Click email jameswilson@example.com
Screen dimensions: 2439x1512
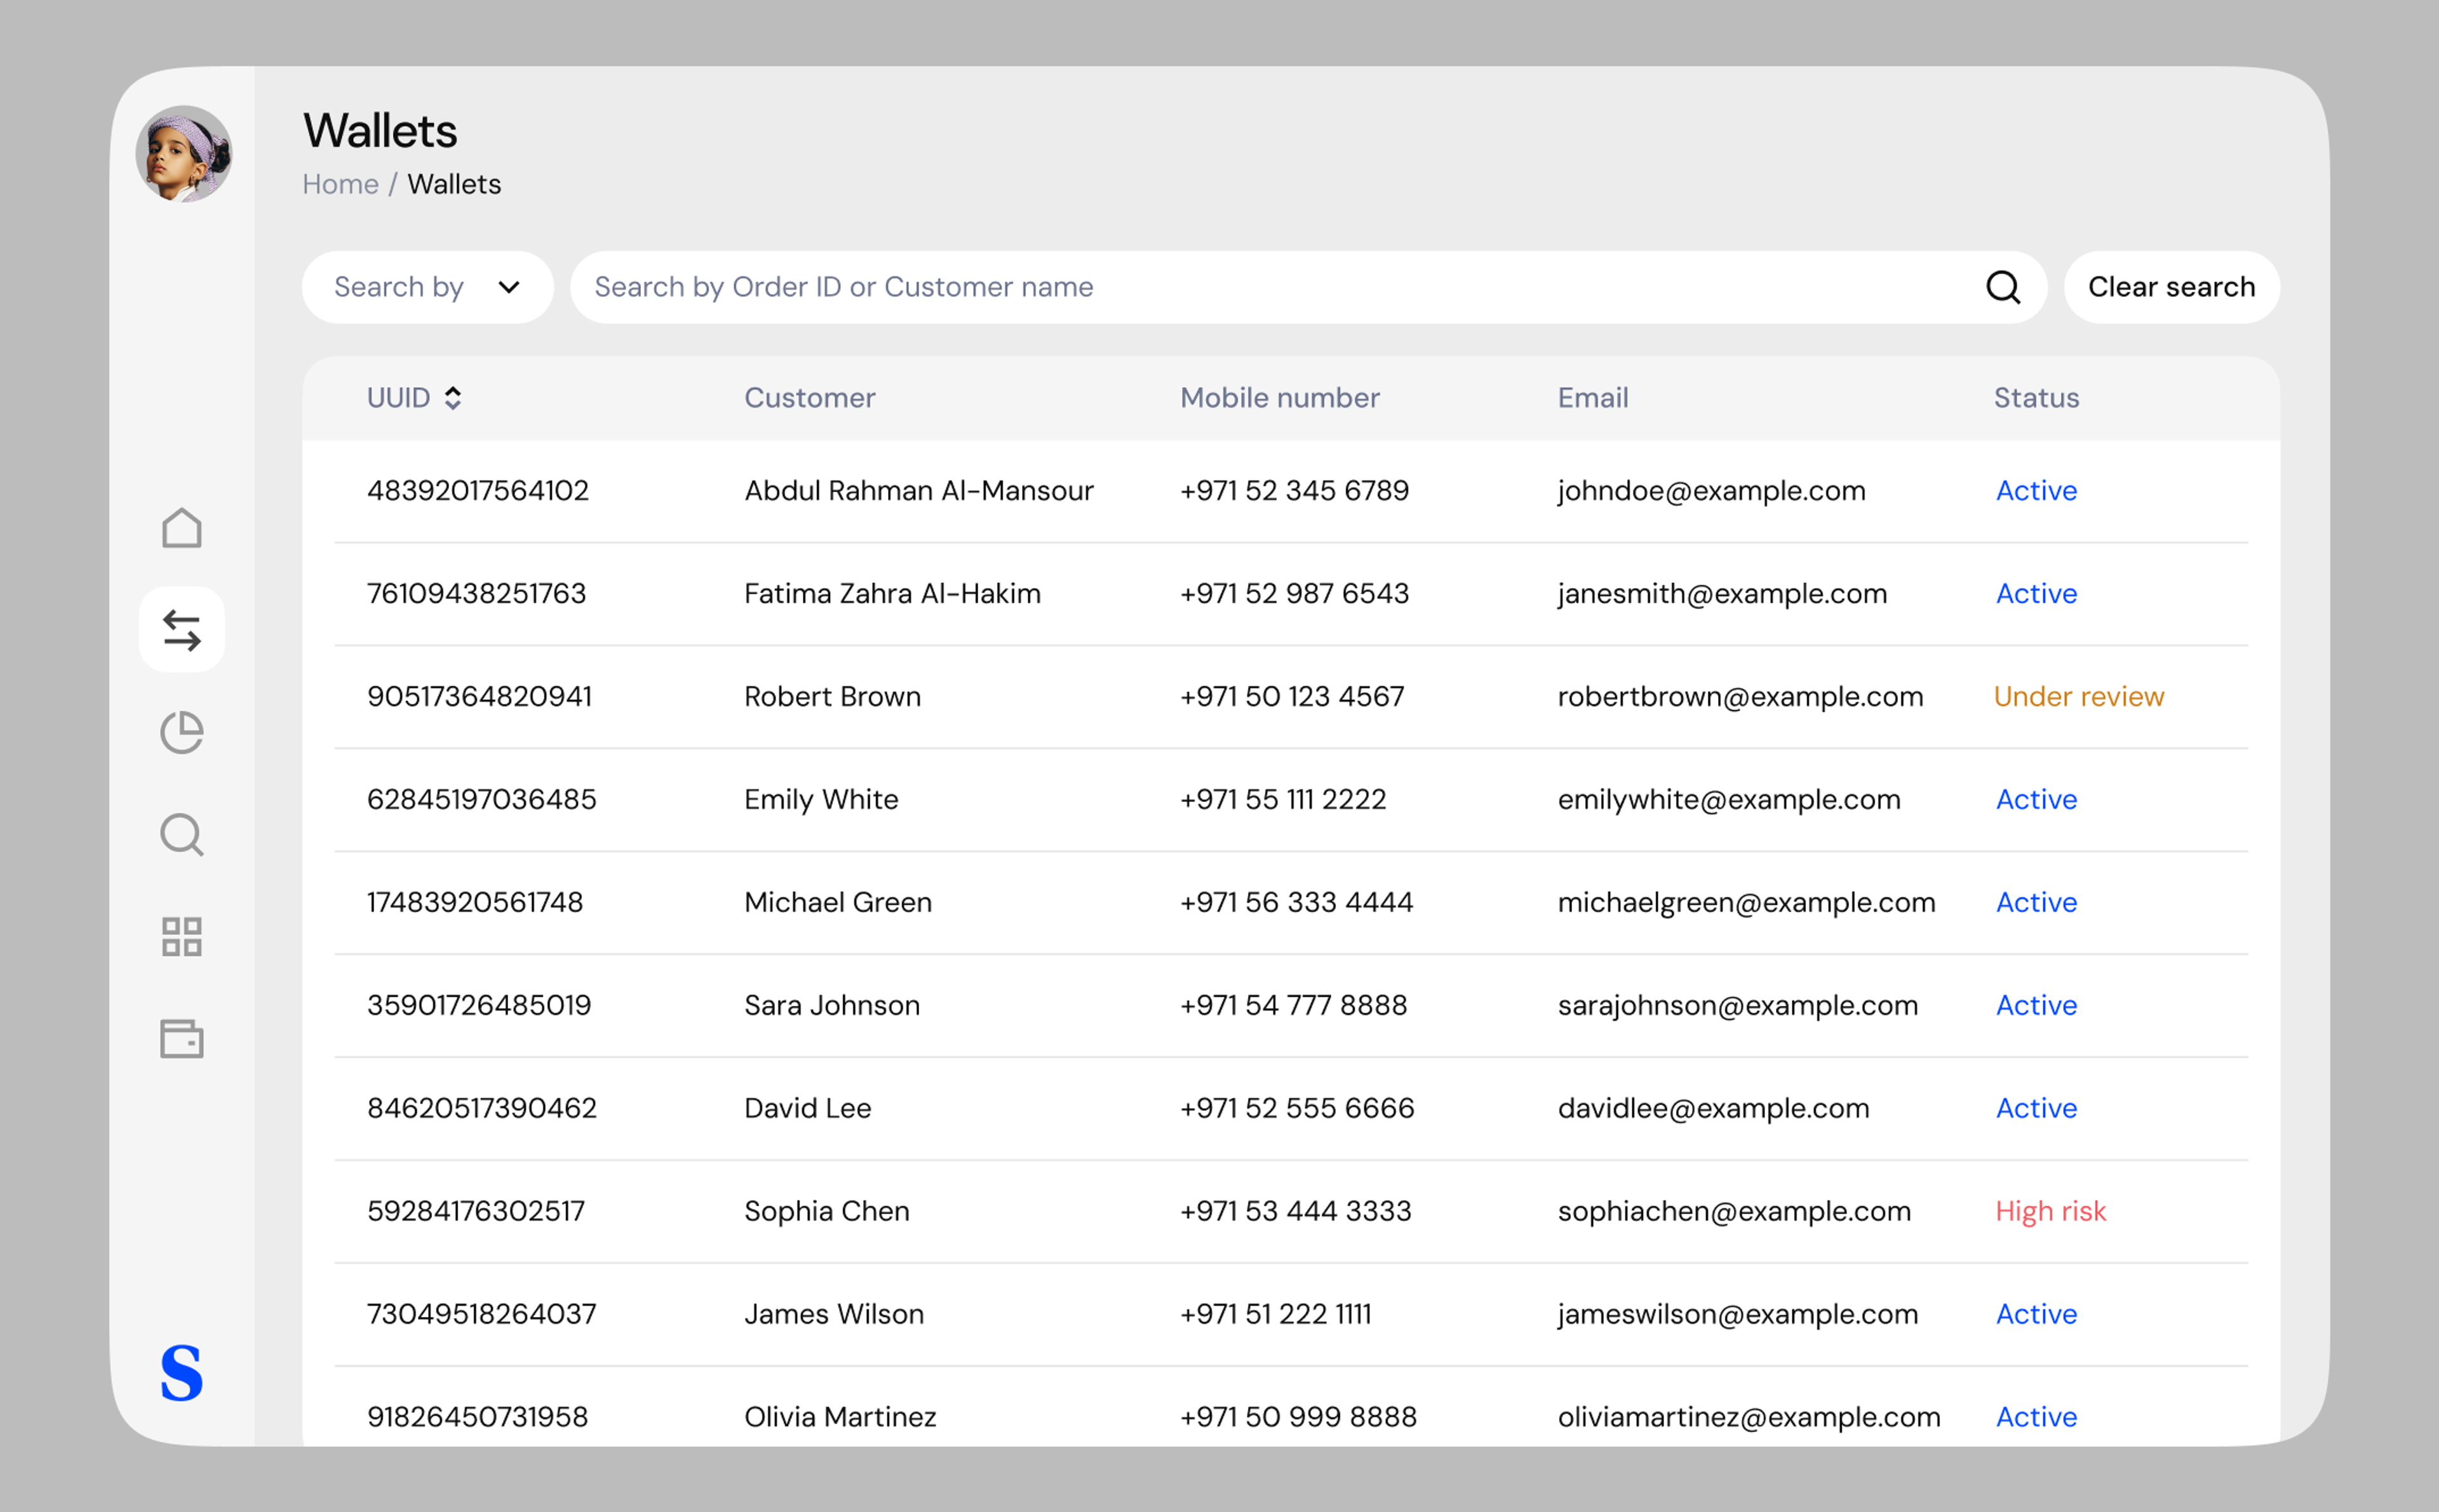pos(1738,1315)
